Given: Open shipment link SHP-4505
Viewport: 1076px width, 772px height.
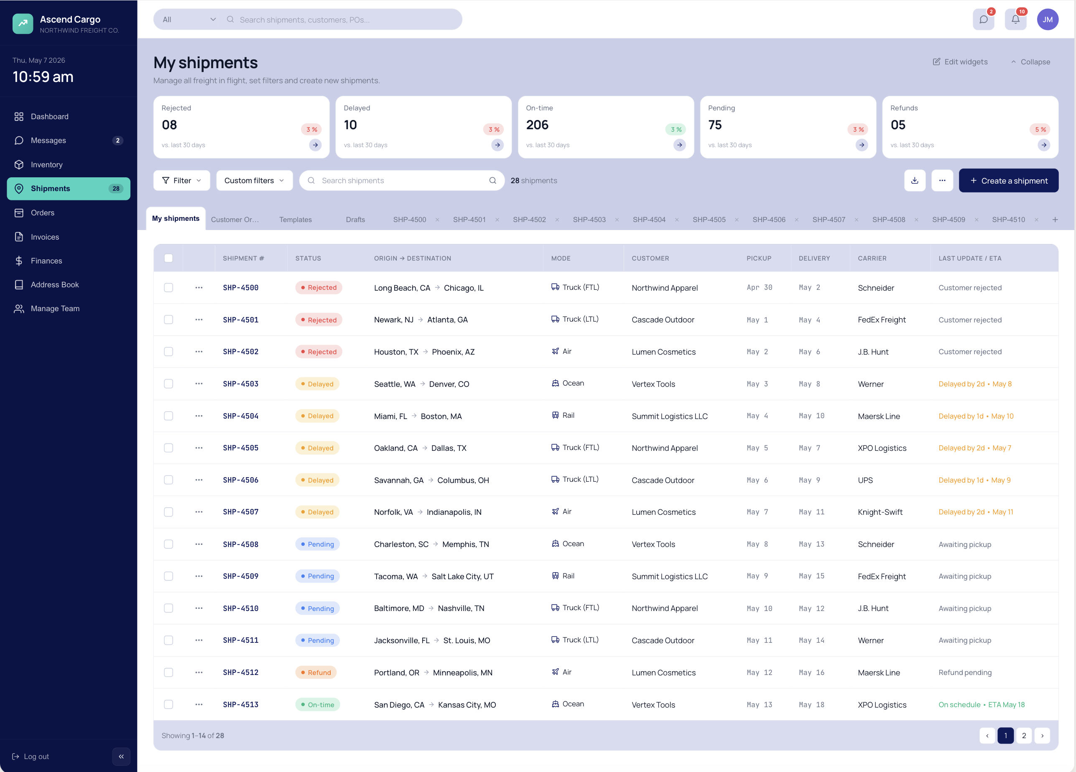Looking at the screenshot, I should pyautogui.click(x=240, y=448).
